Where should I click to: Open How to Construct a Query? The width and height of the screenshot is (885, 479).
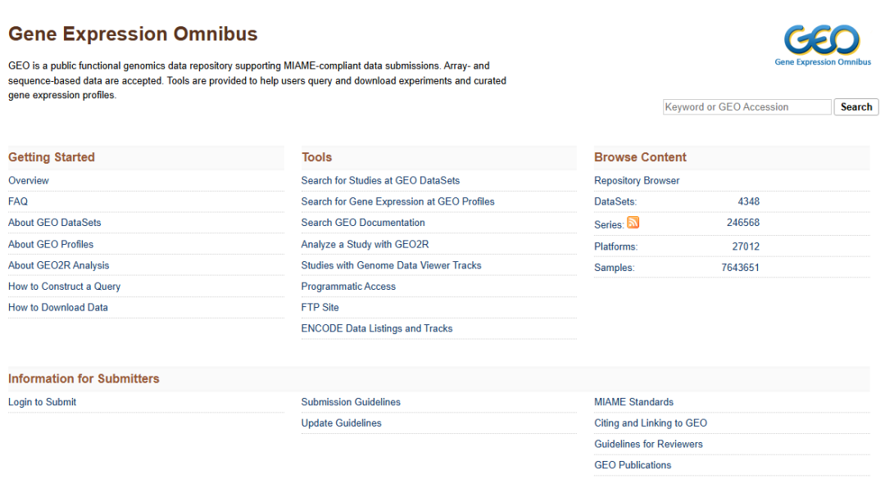[64, 286]
